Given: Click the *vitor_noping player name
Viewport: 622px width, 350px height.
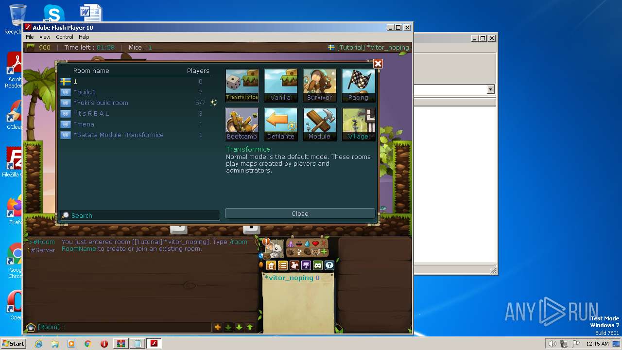Looking at the screenshot, I should tap(288, 278).
